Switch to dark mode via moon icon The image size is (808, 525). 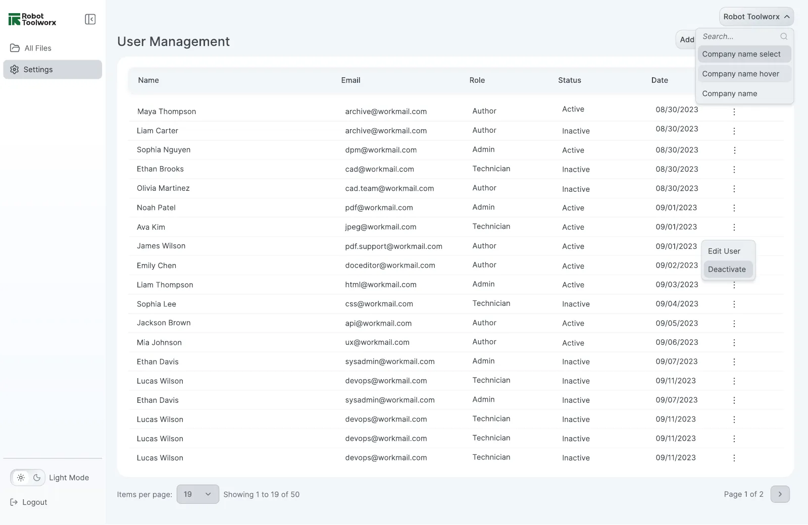coord(37,478)
